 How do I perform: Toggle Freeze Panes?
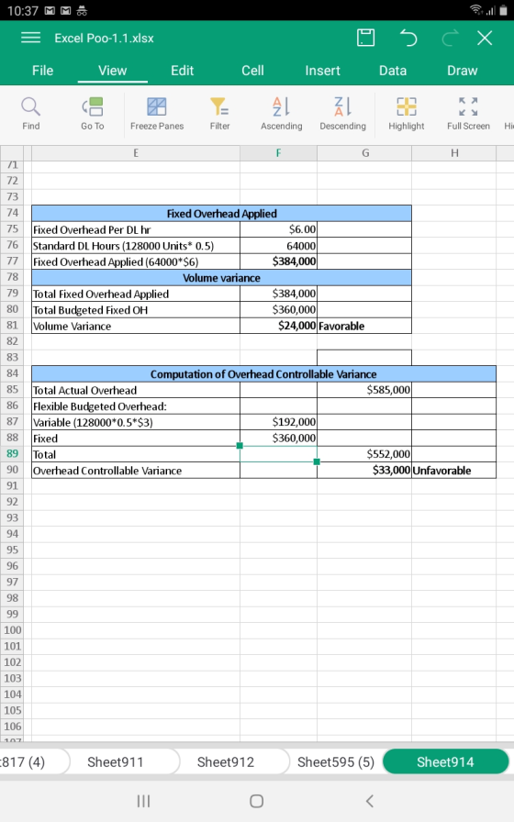(x=157, y=114)
